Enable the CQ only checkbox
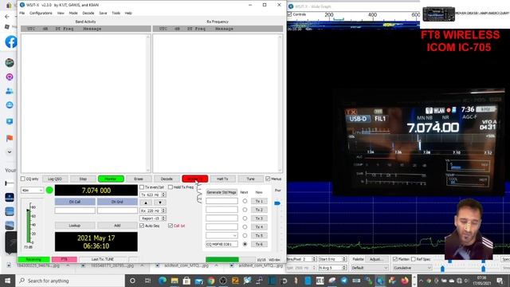The height and width of the screenshot is (287, 510). pyautogui.click(x=23, y=179)
